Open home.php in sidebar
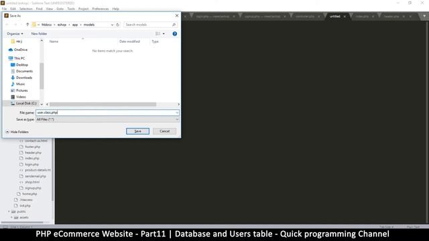Image resolution: width=429 pixels, height=241 pixels. coord(29,193)
